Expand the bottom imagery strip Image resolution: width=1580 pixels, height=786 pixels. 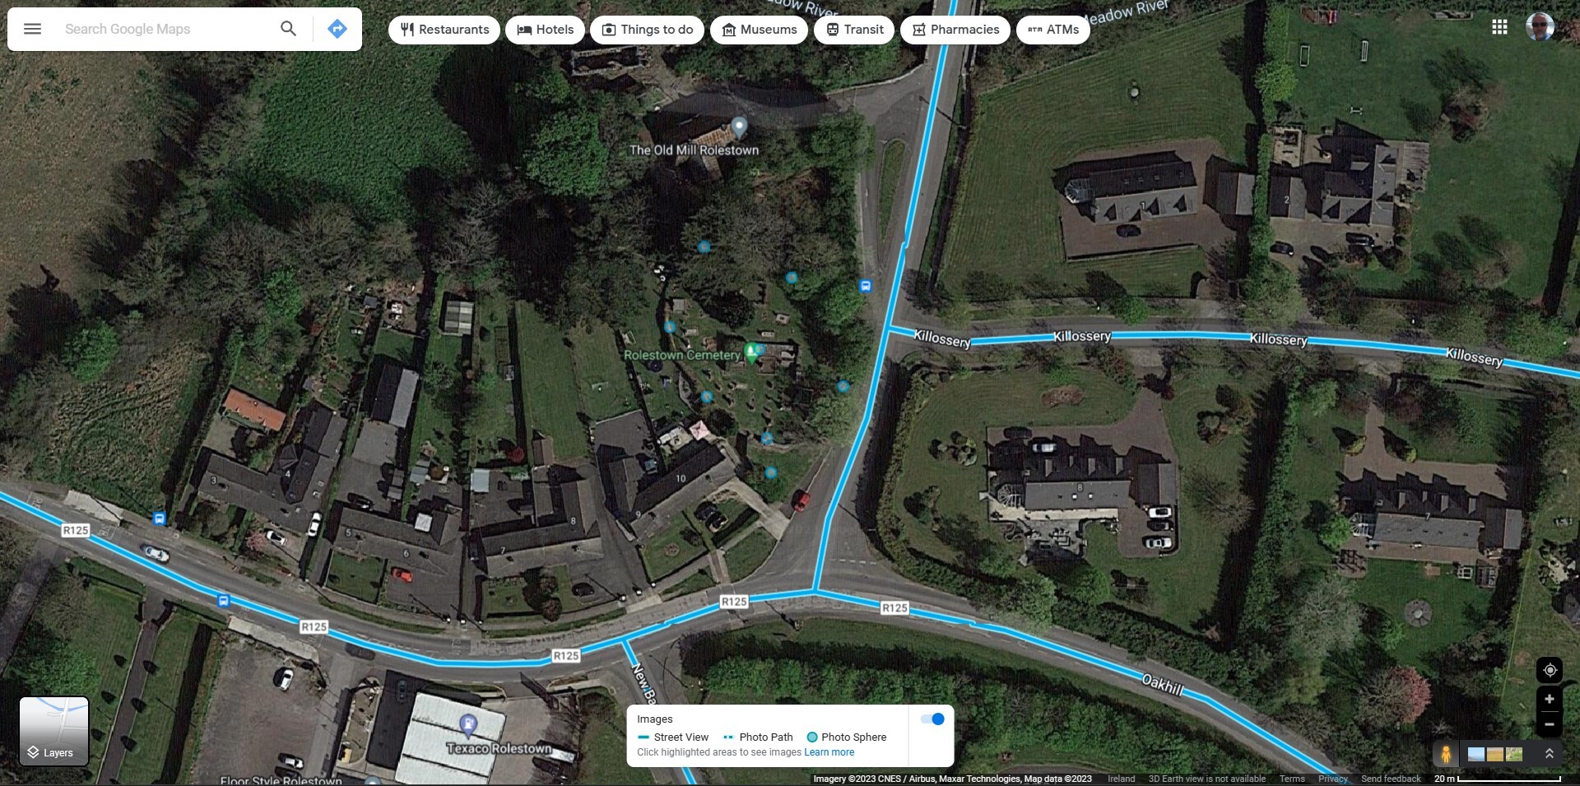pos(1549,754)
